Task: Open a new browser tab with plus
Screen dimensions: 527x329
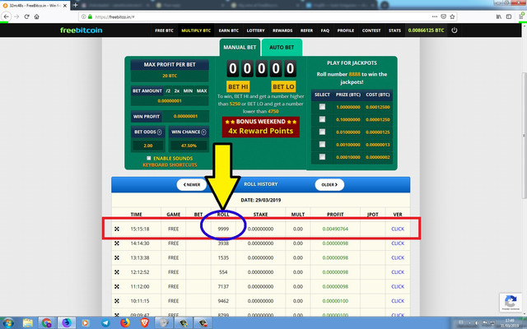Action: [75, 6]
